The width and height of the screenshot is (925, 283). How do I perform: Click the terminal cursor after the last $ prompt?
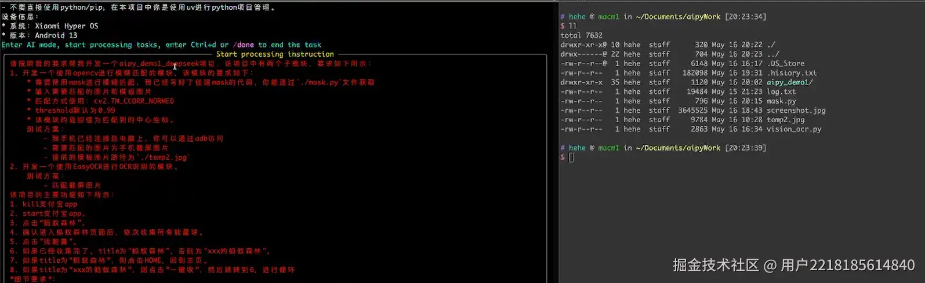(571, 157)
